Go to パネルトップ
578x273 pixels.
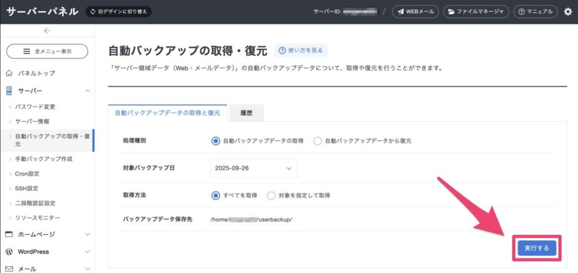[x=37, y=73]
